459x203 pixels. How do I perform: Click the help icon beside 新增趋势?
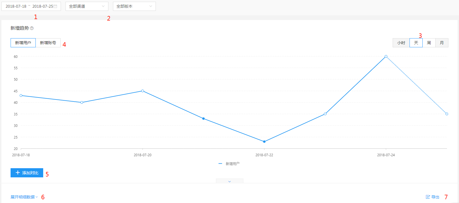[32, 28]
